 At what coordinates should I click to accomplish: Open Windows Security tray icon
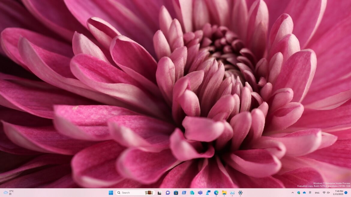[x=299, y=193]
